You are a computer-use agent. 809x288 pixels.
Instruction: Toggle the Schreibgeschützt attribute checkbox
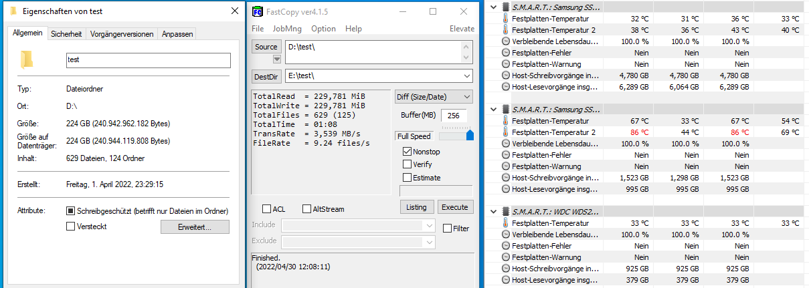coord(71,210)
